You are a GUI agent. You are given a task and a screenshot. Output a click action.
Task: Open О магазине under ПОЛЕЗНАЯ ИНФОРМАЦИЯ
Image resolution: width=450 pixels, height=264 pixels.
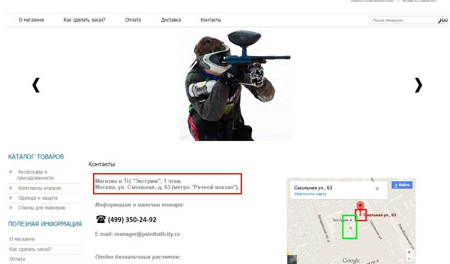pyautogui.click(x=22, y=239)
